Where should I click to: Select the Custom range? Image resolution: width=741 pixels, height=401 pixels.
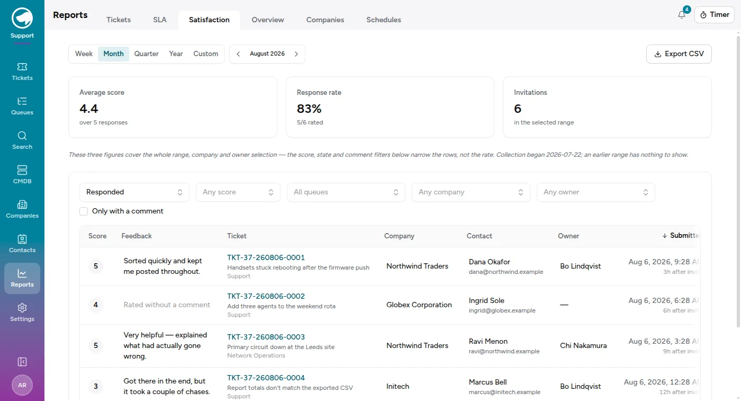pos(206,54)
